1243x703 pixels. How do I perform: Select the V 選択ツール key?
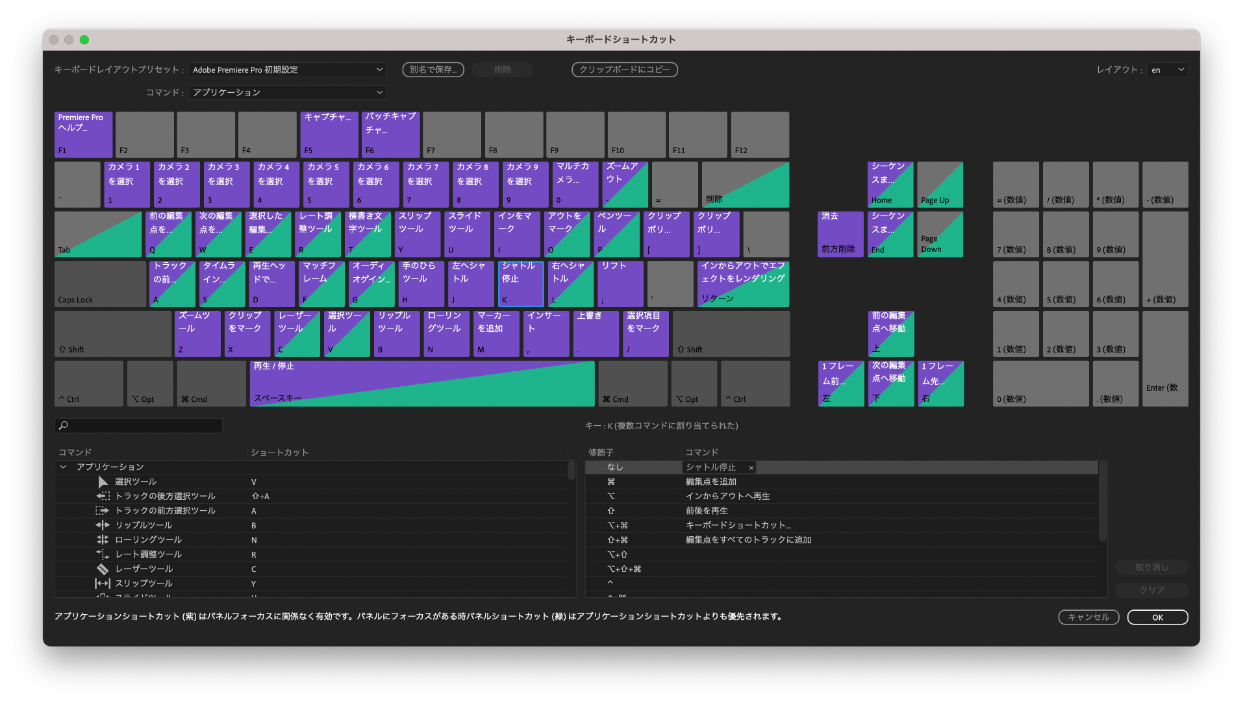click(347, 334)
